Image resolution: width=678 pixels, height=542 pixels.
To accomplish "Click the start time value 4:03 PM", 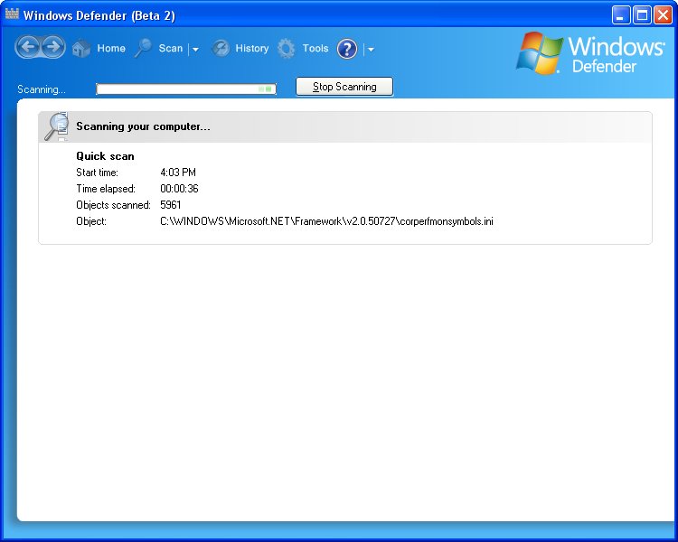I will pyautogui.click(x=178, y=173).
